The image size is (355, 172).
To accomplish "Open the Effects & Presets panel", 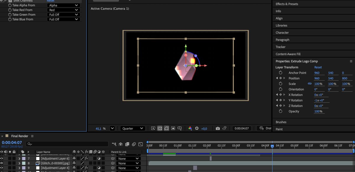I will click(287, 4).
